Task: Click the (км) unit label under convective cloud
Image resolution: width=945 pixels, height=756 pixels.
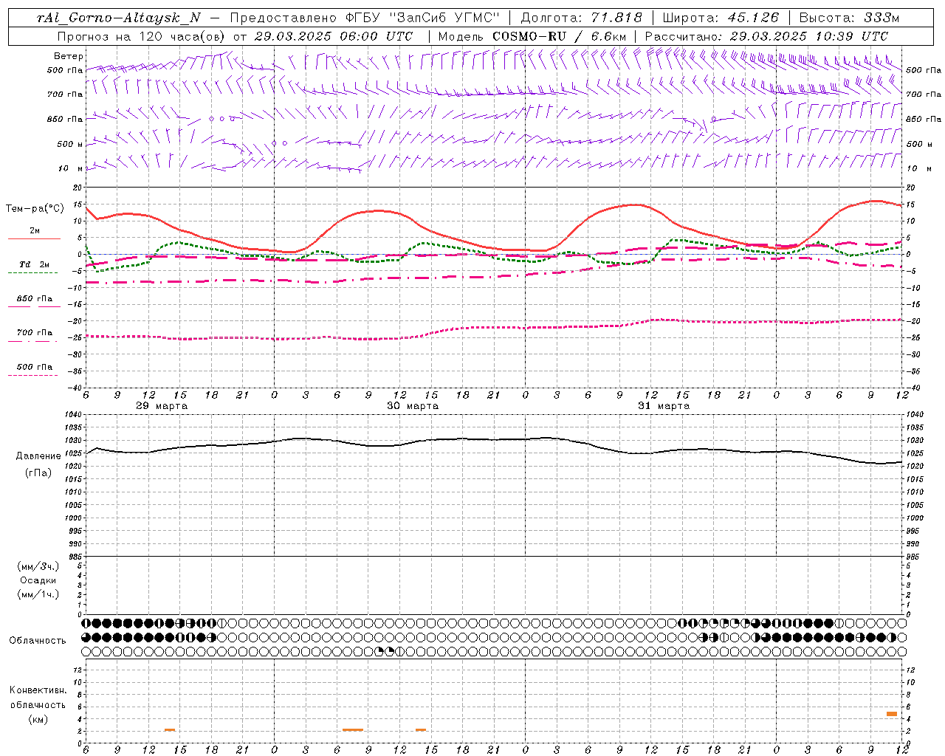Action: pyautogui.click(x=38, y=719)
